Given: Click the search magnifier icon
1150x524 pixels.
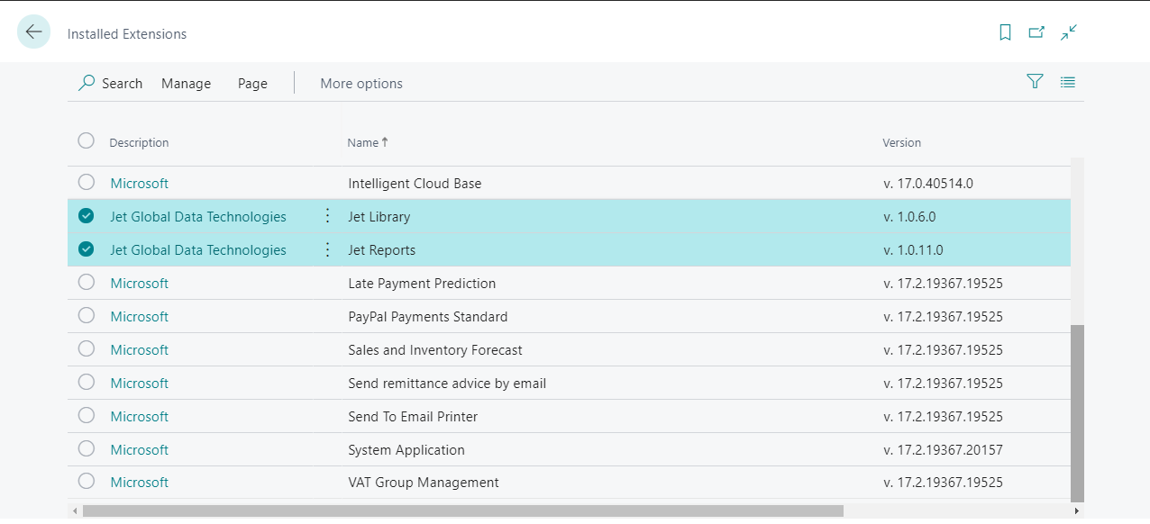Looking at the screenshot, I should point(86,82).
